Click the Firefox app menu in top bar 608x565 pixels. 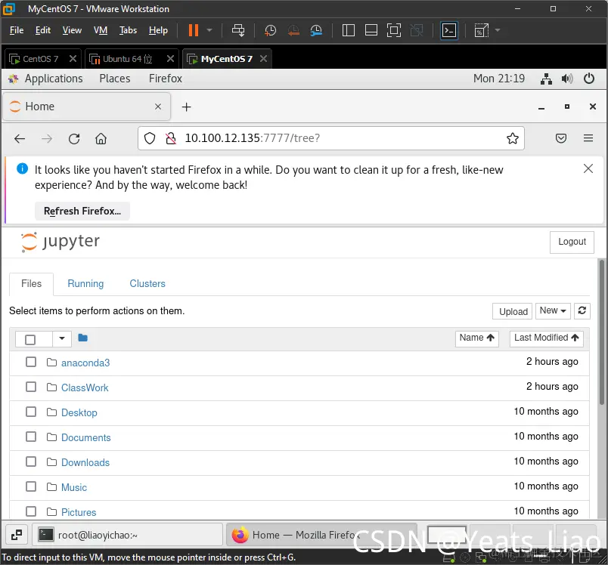point(166,79)
